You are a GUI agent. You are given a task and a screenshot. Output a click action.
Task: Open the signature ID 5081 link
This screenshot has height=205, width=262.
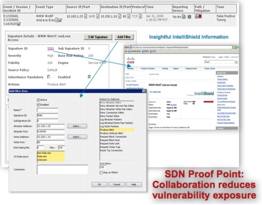coord(51,49)
